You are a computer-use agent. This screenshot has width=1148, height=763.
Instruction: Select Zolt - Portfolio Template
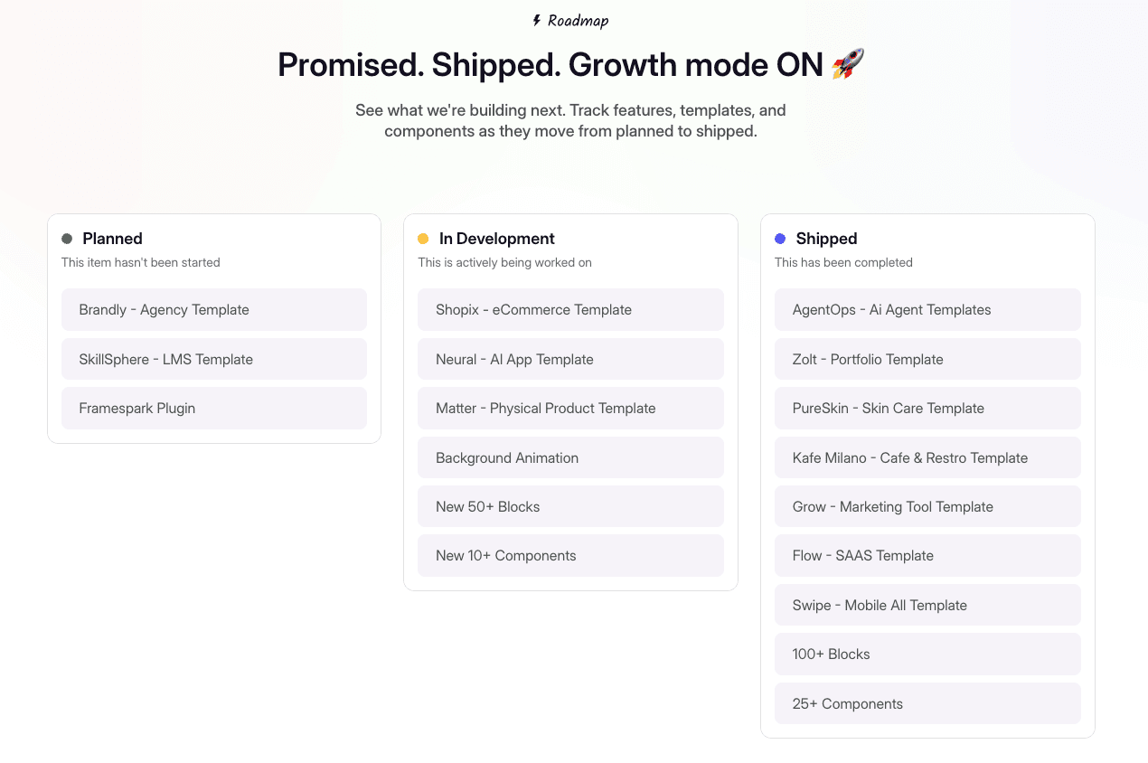click(927, 359)
